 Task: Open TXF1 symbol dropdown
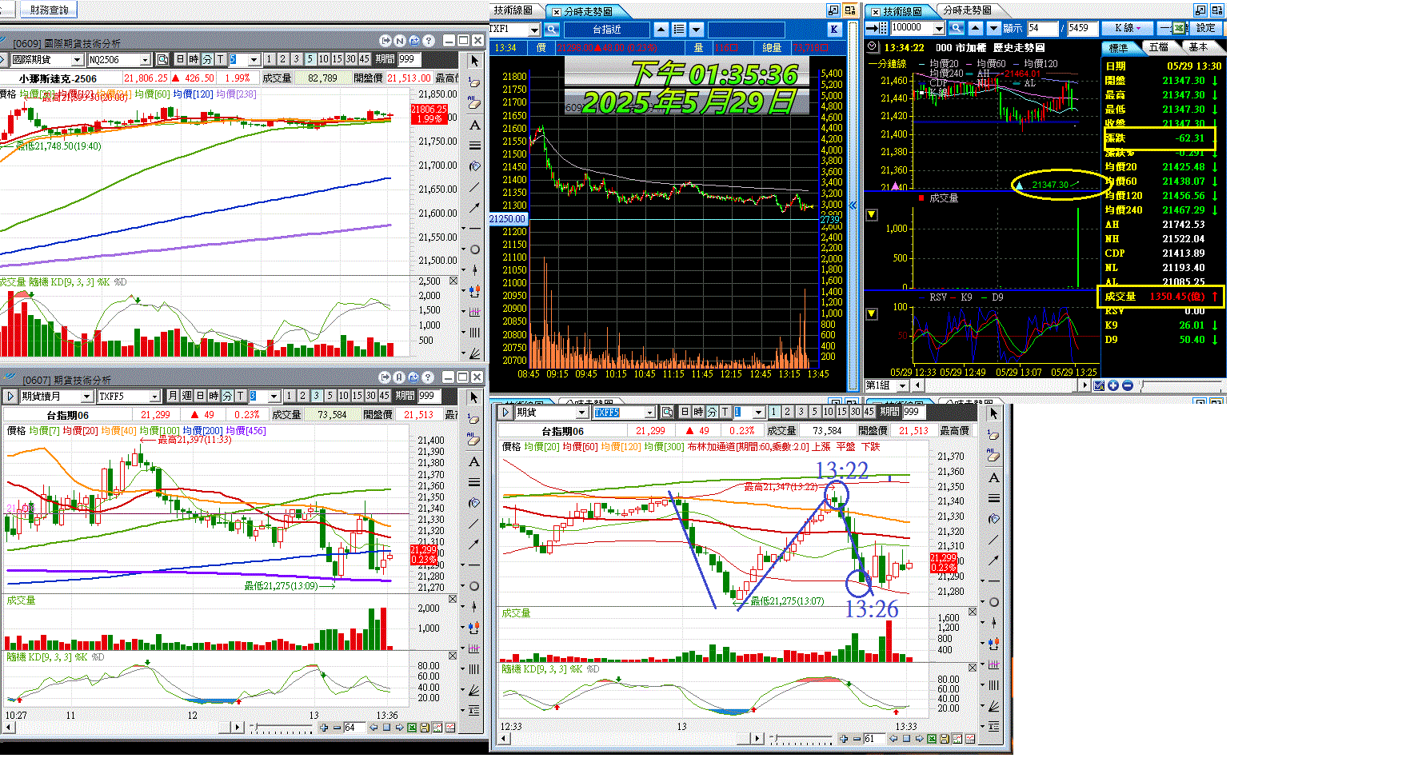click(x=535, y=29)
